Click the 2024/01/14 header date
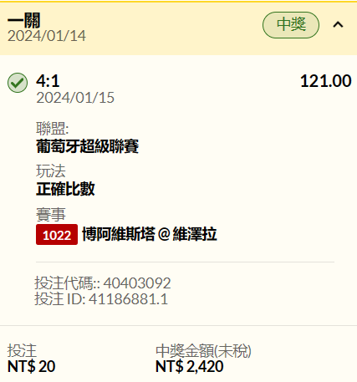This screenshot has width=357, height=382. (47, 36)
